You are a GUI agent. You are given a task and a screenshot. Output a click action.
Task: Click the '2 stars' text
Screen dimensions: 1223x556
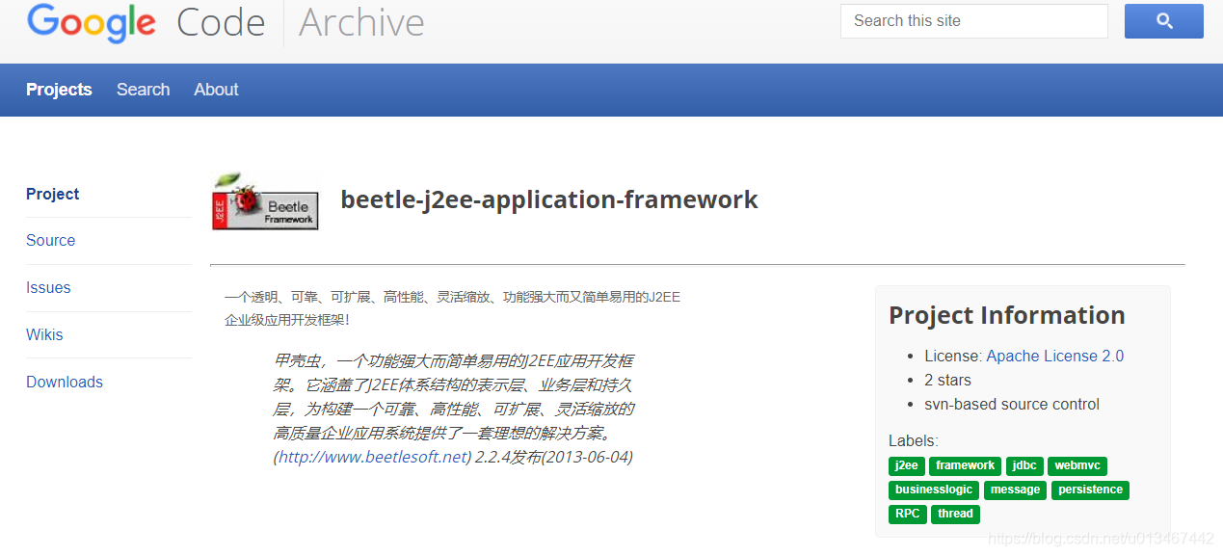(947, 380)
